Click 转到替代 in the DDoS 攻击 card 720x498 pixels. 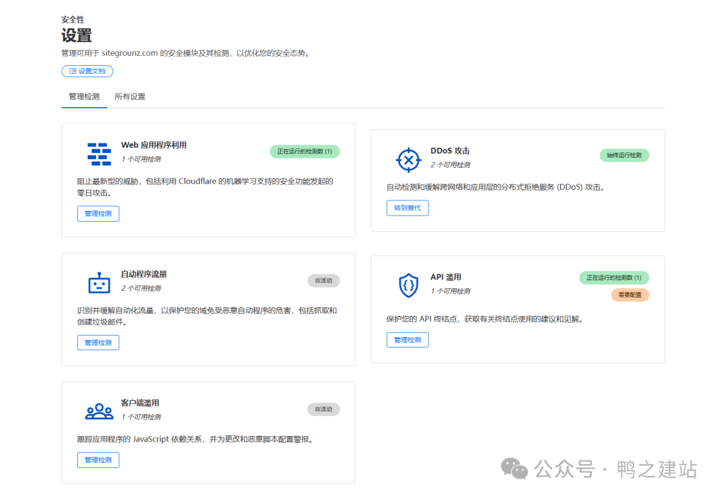click(407, 208)
